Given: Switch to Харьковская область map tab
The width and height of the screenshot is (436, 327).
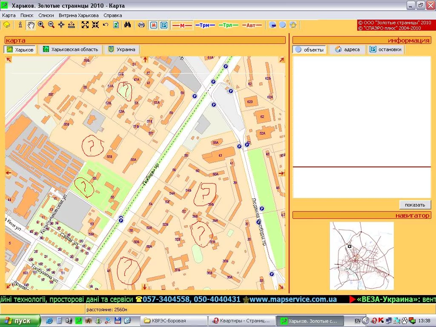Looking at the screenshot, I should [x=71, y=49].
